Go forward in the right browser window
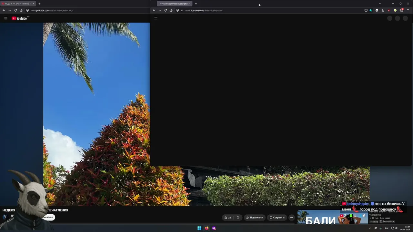Screen dimensions: 413x232 [x=160, y=10]
